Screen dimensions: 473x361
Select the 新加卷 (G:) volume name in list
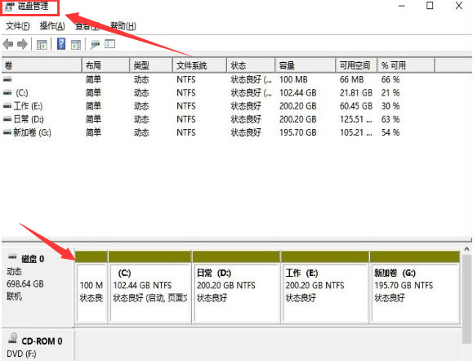click(x=33, y=132)
